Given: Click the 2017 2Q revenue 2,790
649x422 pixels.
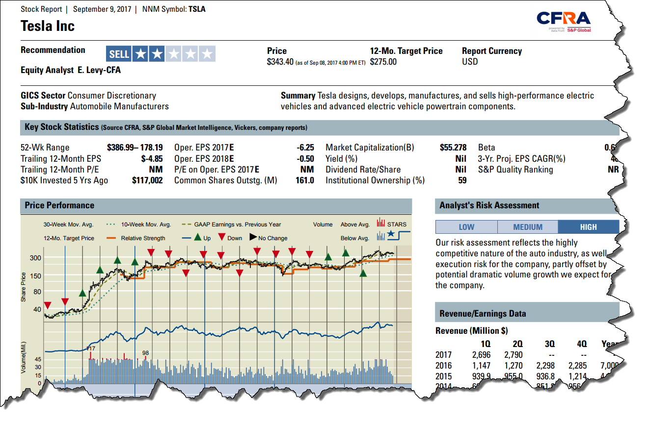Looking at the screenshot, I should pyautogui.click(x=514, y=355).
